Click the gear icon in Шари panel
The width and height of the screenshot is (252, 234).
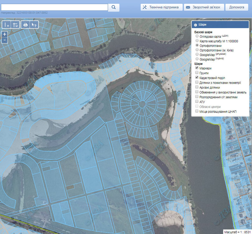coord(196,25)
